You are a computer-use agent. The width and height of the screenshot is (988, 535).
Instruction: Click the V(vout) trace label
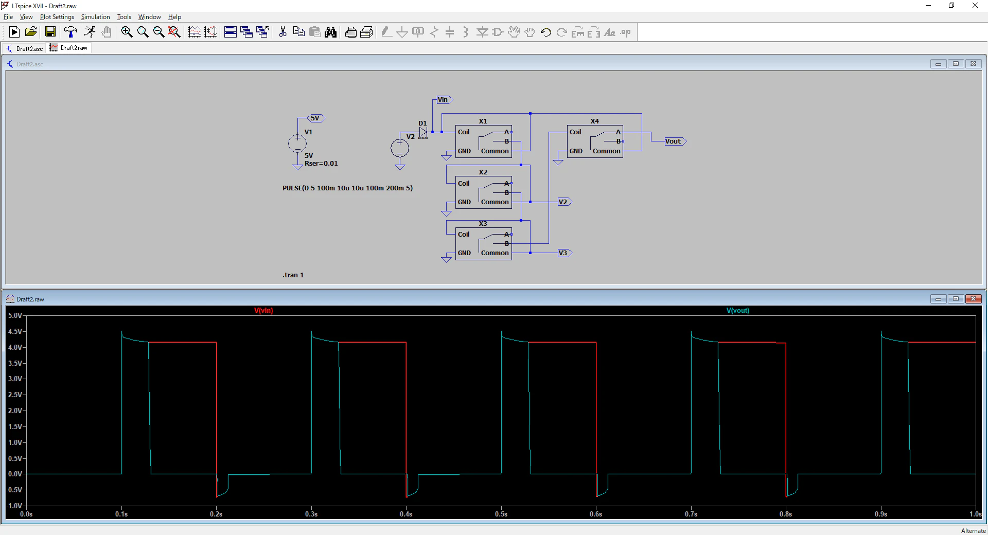[x=738, y=311]
